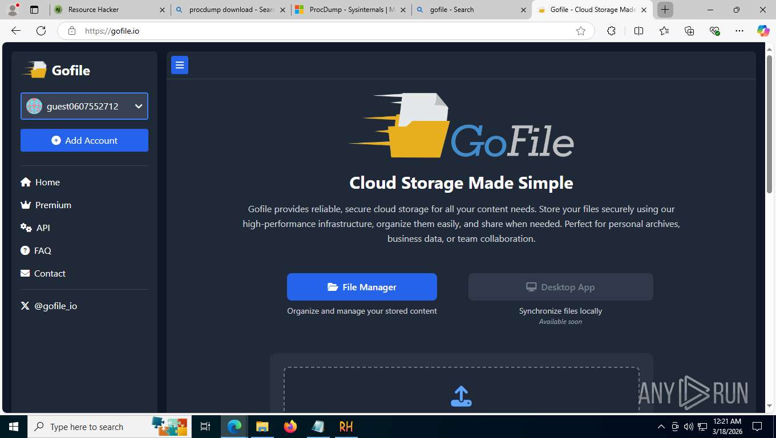Open the Windows Start menu
Image resolution: width=776 pixels, height=438 pixels.
[14, 427]
